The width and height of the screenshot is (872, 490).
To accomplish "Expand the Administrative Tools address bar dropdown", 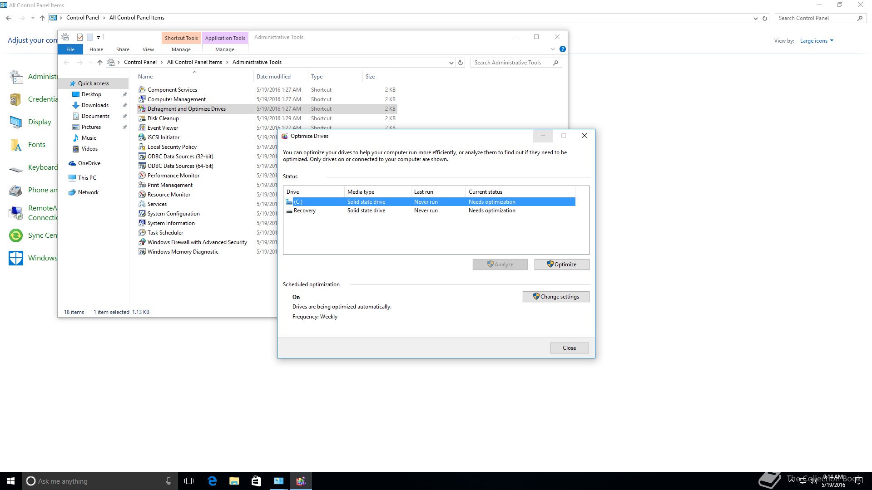I will click(x=451, y=63).
